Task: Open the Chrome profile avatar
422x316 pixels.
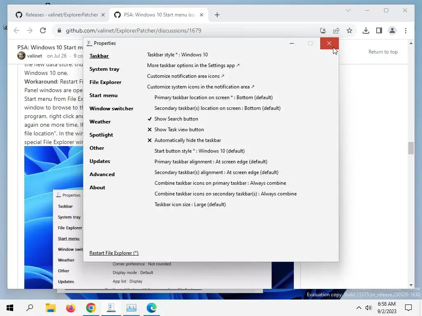Action: click(392, 30)
